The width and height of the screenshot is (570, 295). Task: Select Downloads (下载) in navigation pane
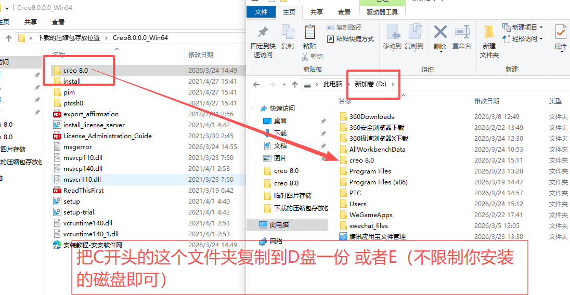point(280,133)
